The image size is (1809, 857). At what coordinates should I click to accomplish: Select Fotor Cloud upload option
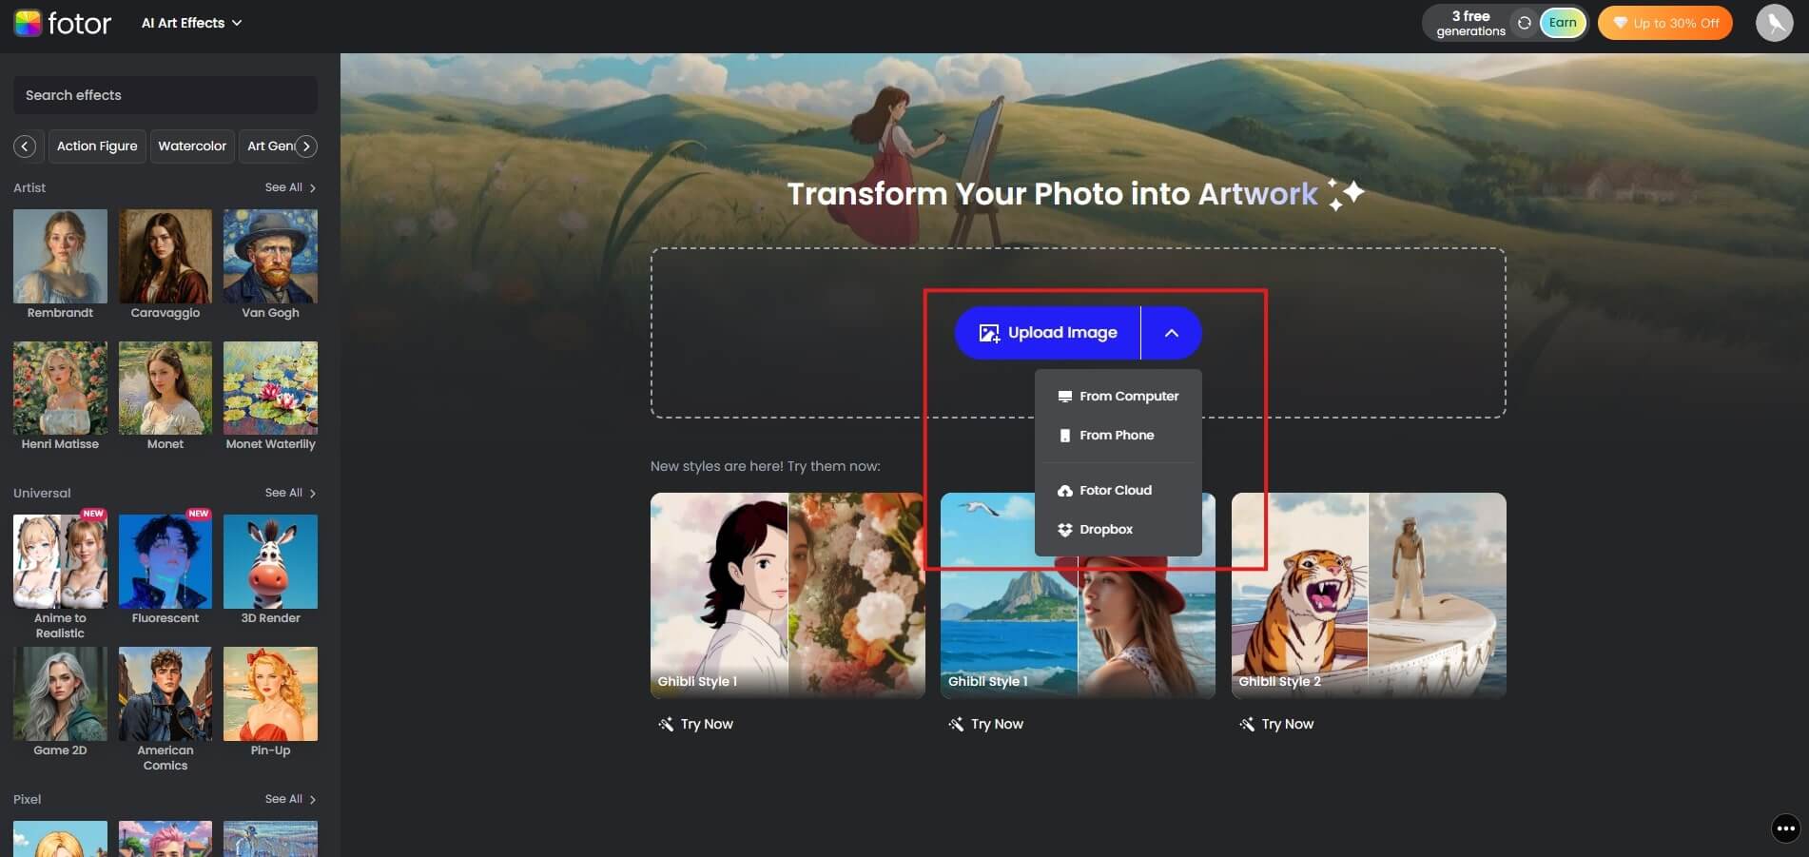[x=1118, y=490]
